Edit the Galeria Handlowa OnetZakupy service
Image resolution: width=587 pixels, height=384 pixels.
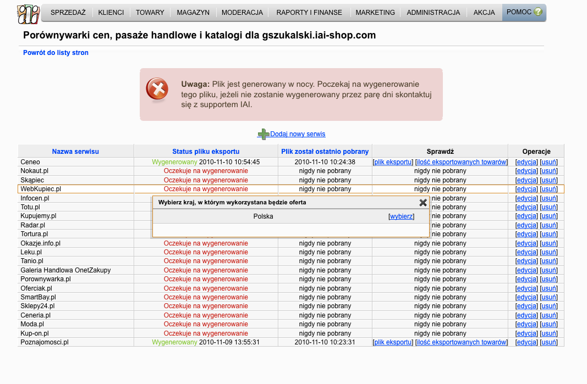click(x=526, y=270)
